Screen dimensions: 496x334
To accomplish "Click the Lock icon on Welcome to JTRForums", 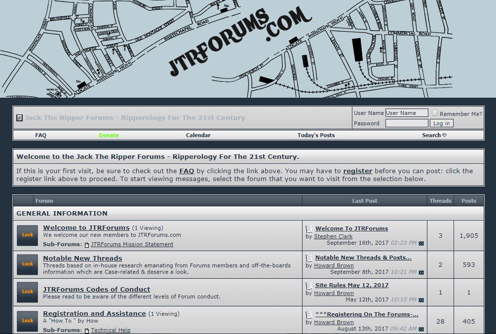I will pyautogui.click(x=27, y=235).
